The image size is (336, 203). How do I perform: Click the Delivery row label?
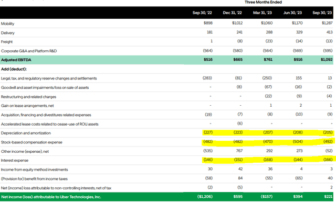click(8, 33)
